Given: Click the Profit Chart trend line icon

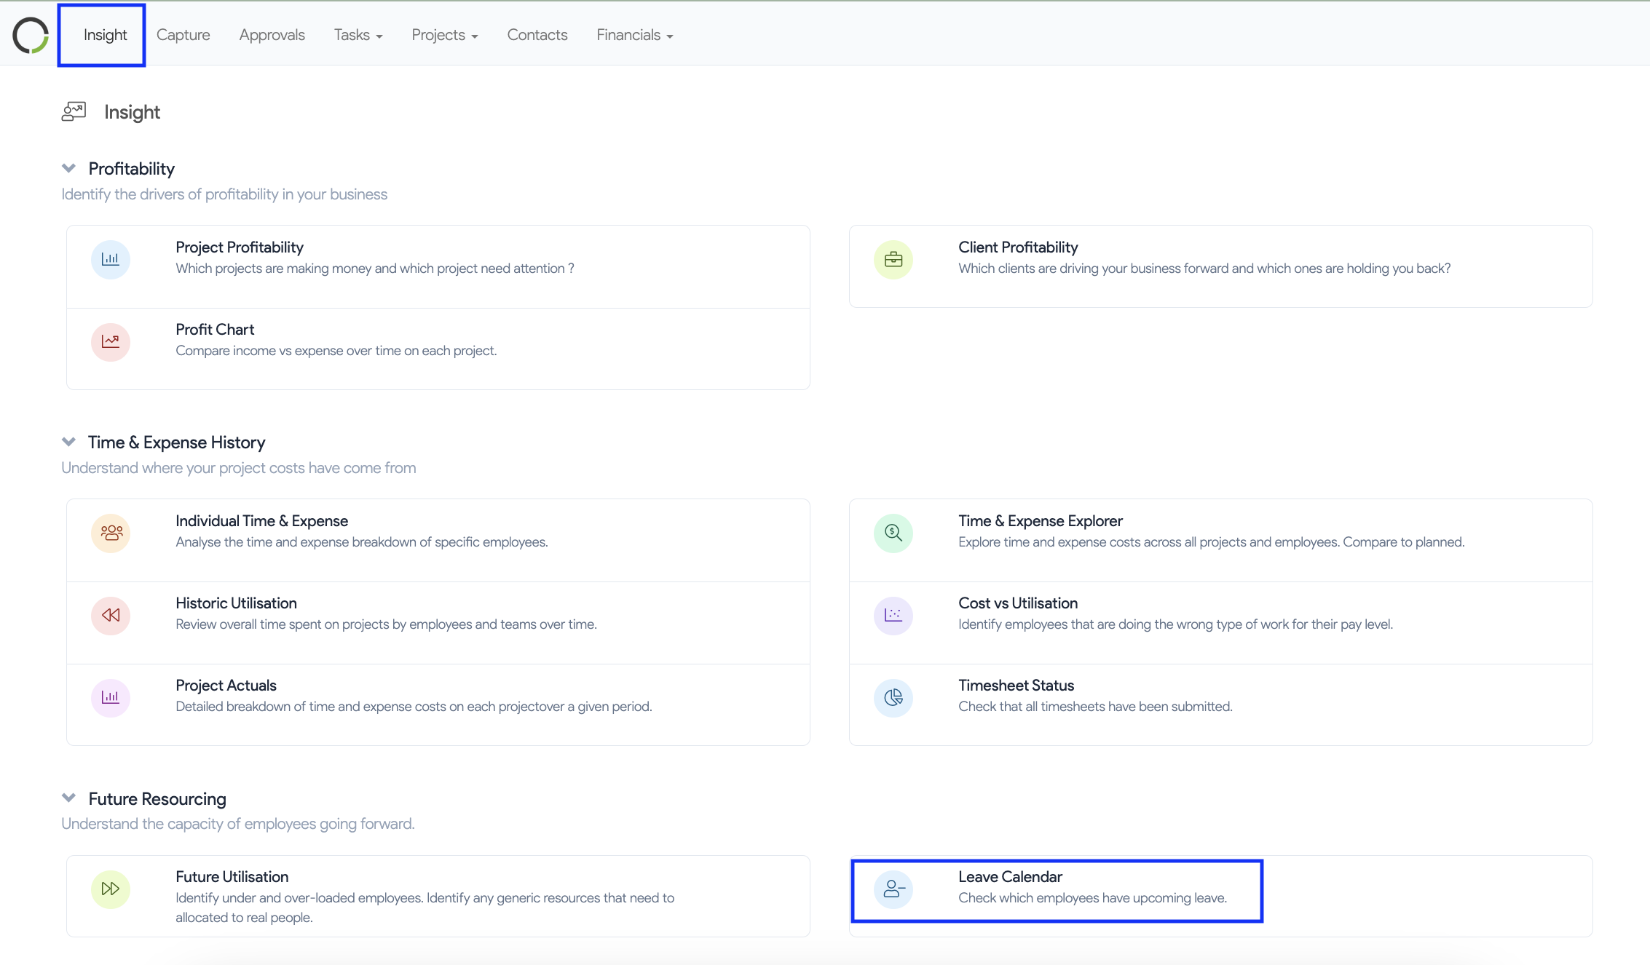Looking at the screenshot, I should coord(111,341).
